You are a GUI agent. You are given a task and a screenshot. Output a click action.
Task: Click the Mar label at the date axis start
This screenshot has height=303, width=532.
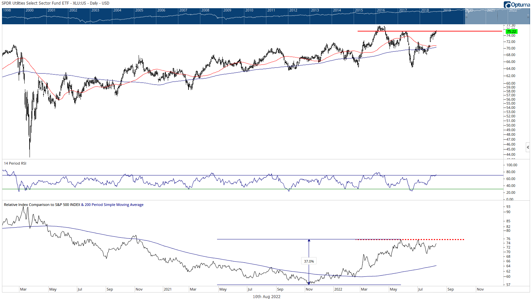(23, 289)
